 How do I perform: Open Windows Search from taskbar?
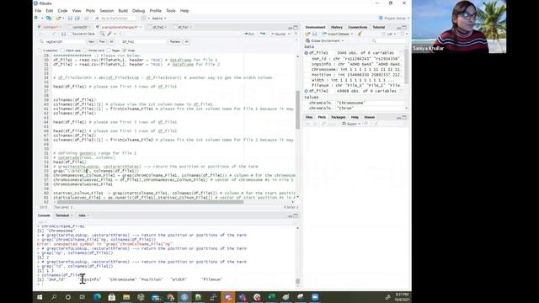pos(54,297)
